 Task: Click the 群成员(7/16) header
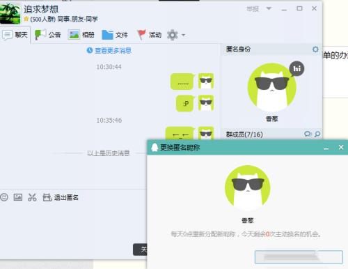[x=244, y=134]
